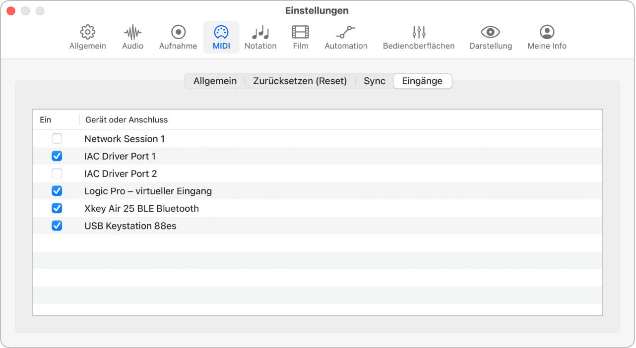636x348 pixels.
Task: Select the Bedienoberflächen settings icon
Action: point(418,37)
